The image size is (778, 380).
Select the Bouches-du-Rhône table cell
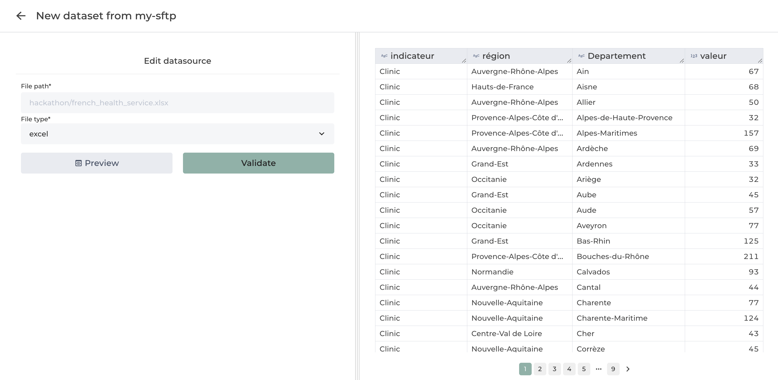(613, 256)
